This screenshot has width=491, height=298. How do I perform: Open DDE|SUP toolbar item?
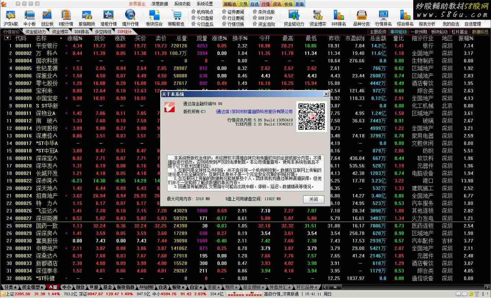pos(263,18)
